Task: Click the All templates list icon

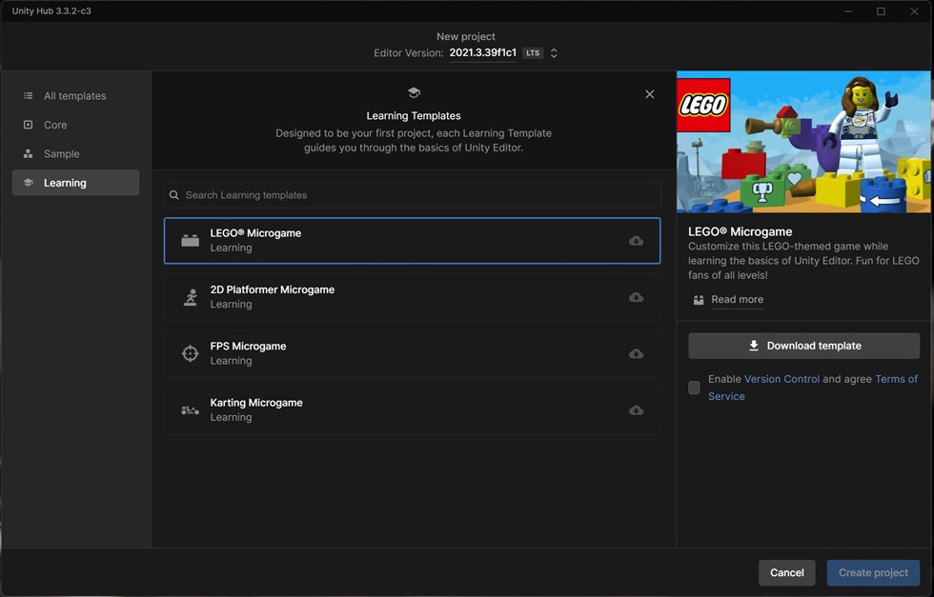Action: click(28, 96)
